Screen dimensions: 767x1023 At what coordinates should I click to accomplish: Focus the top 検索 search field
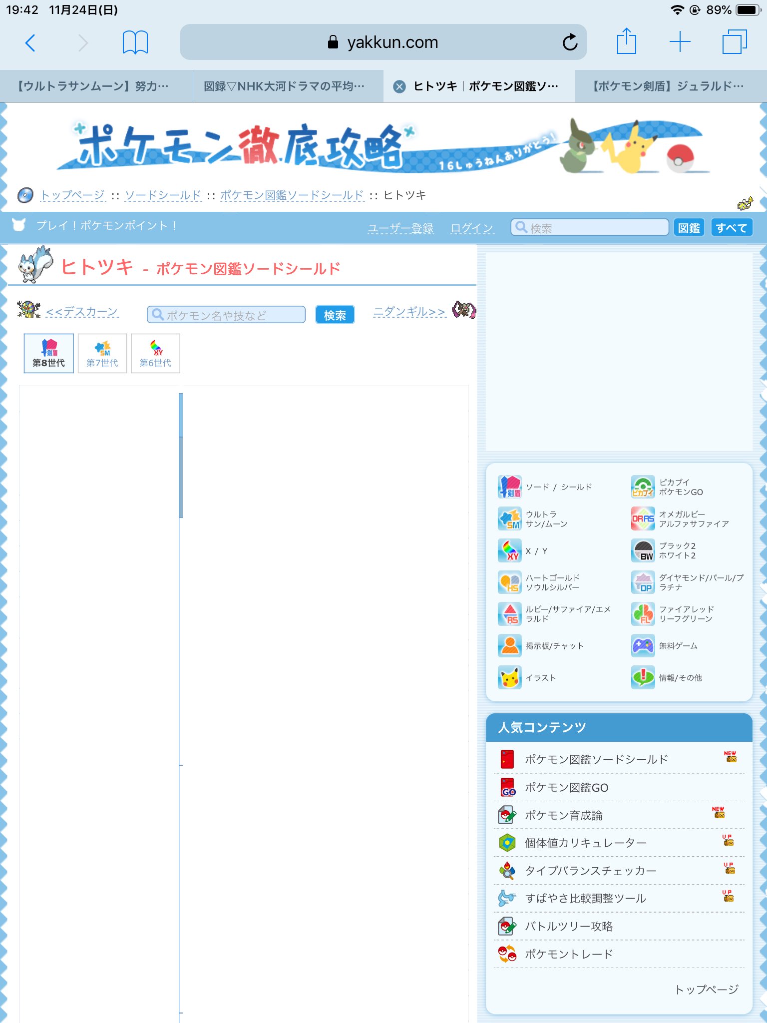[x=590, y=228]
